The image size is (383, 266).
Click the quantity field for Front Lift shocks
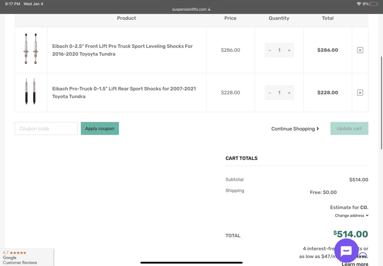click(279, 50)
